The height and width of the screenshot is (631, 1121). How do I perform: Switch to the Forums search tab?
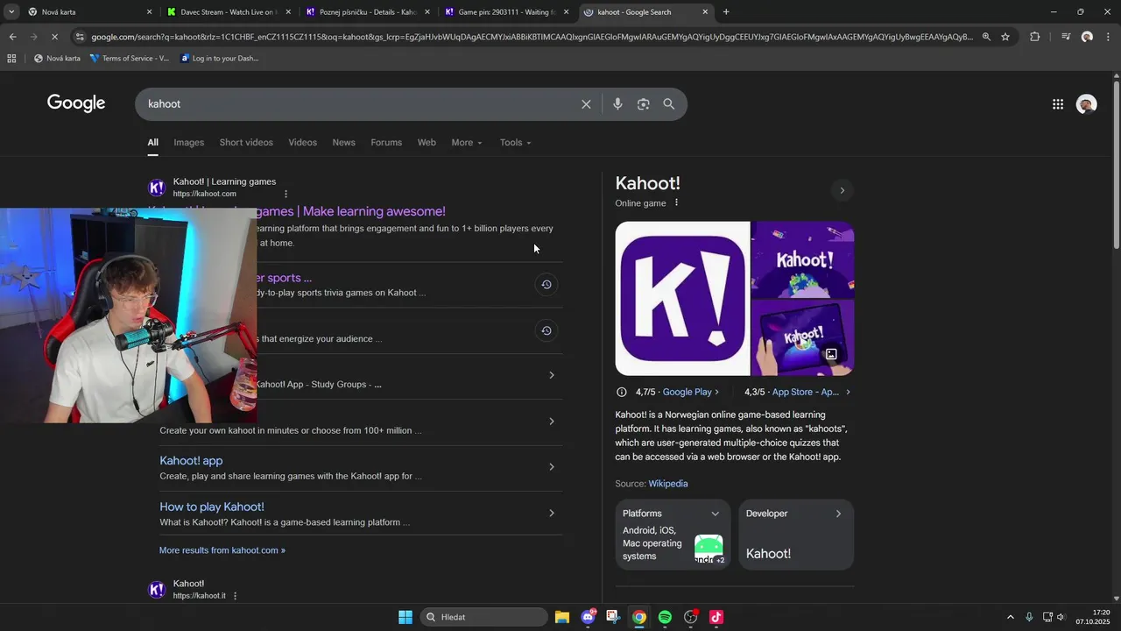click(x=386, y=143)
